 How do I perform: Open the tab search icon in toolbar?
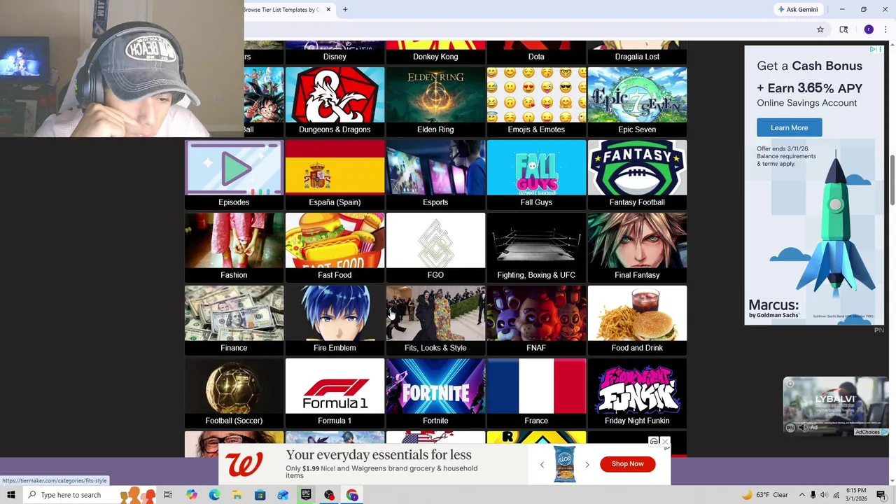point(843,29)
